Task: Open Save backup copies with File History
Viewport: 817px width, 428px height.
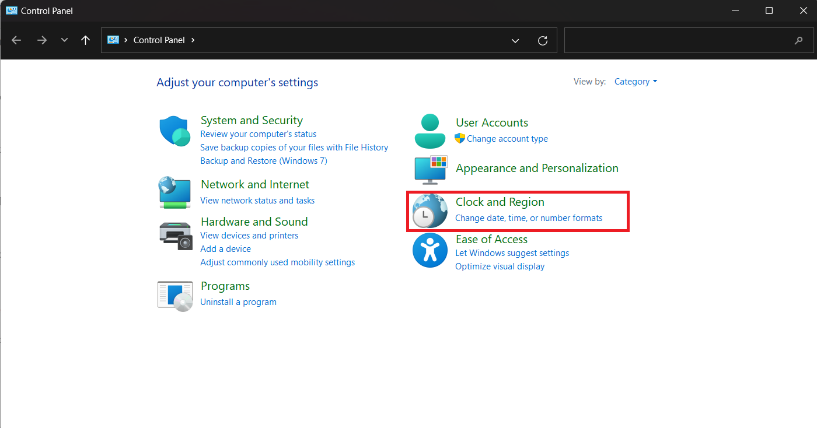Action: click(294, 148)
